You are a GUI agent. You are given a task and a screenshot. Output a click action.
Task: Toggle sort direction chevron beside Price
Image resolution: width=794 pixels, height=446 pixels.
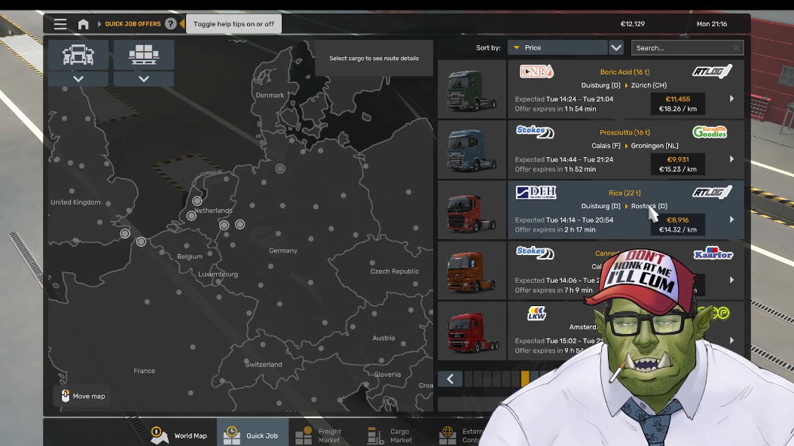click(x=615, y=47)
